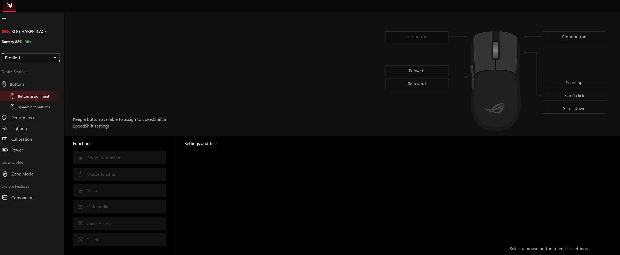Select the Right button assignment box
Screen dimensions: 620x255
pyautogui.click(x=574, y=37)
